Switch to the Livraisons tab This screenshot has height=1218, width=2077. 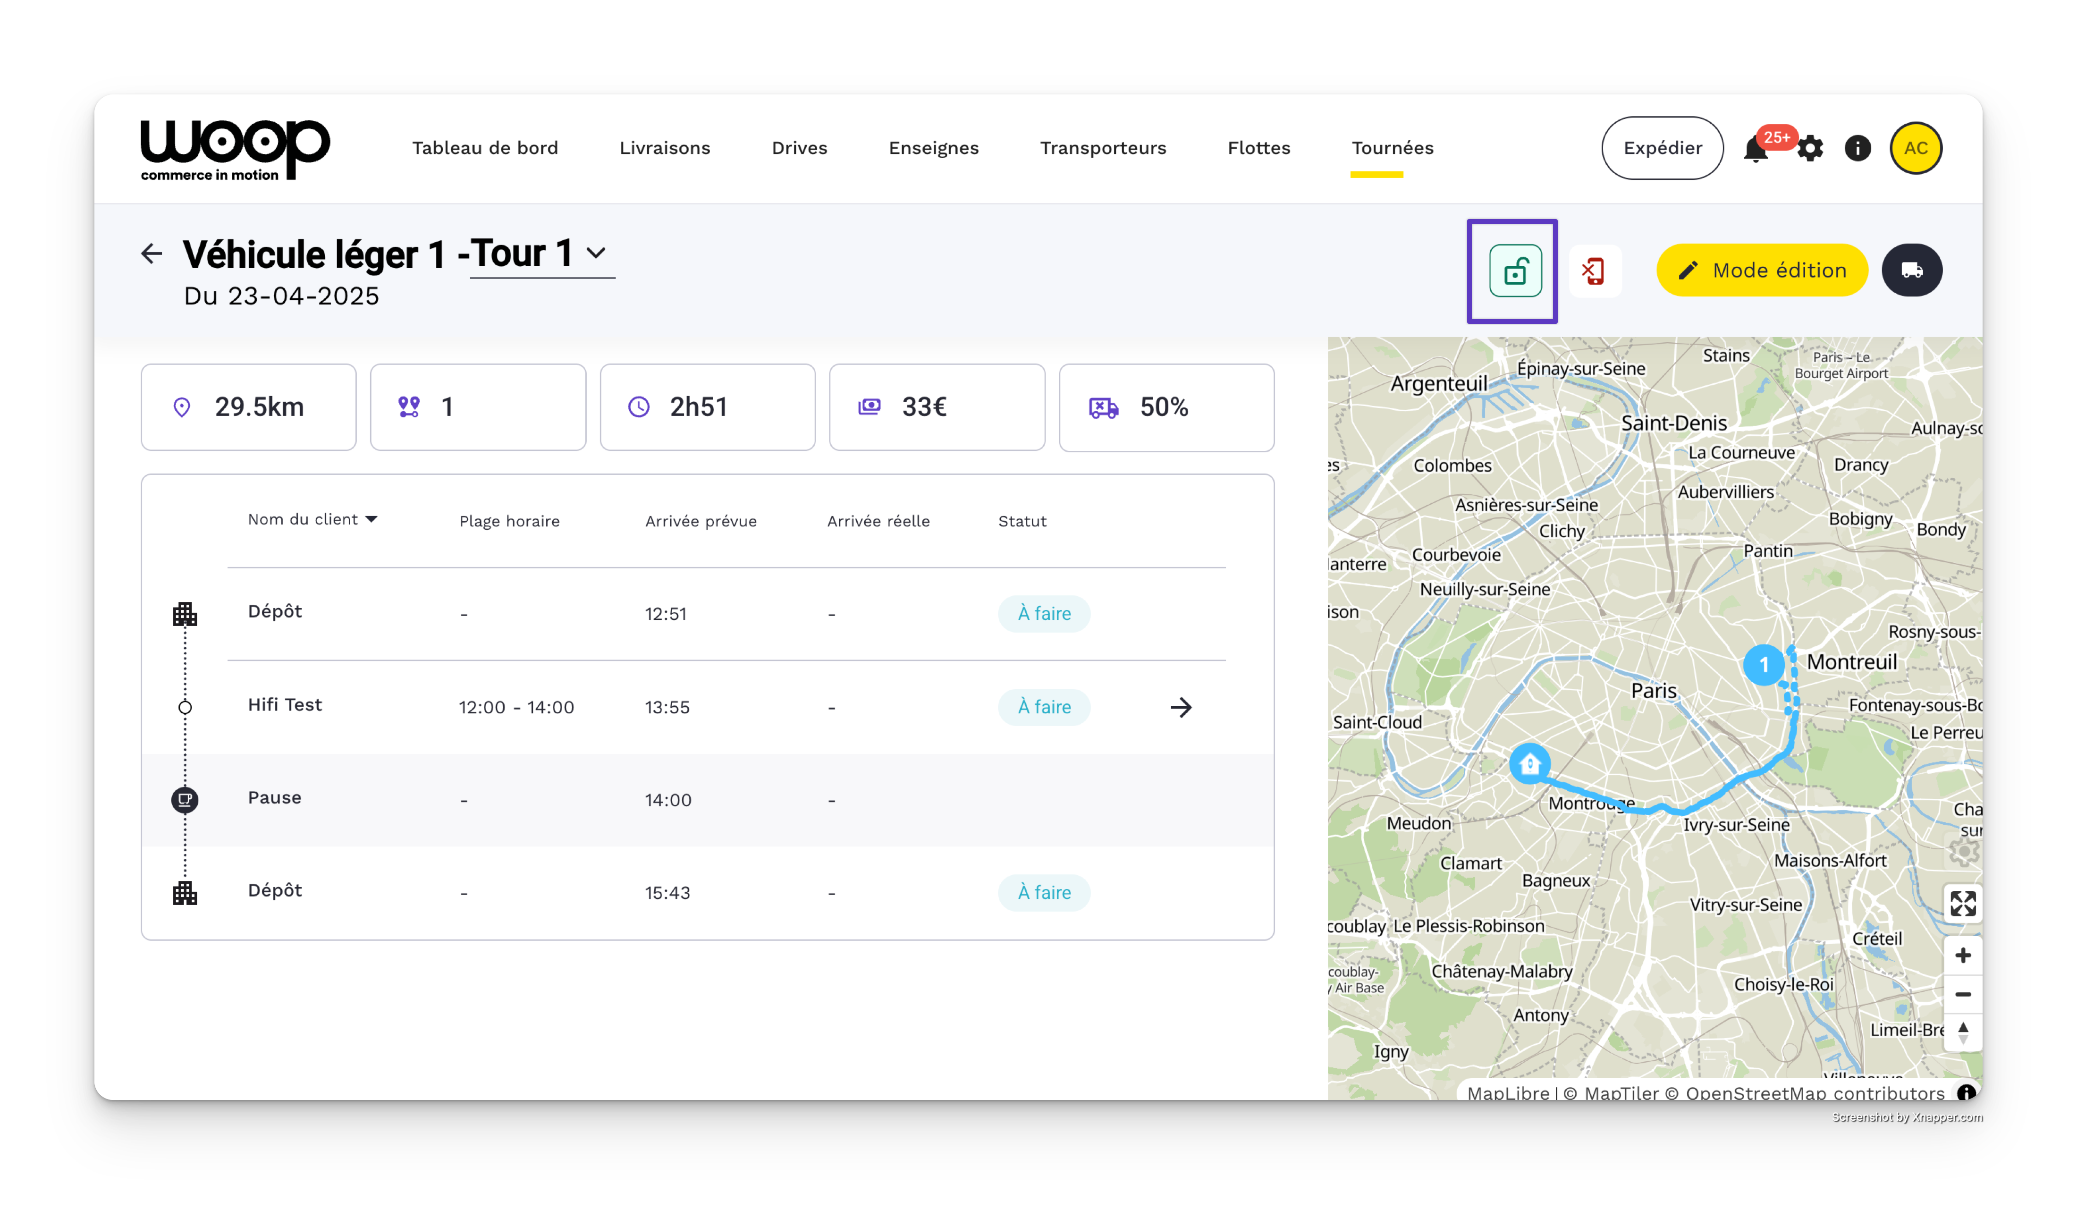point(664,148)
